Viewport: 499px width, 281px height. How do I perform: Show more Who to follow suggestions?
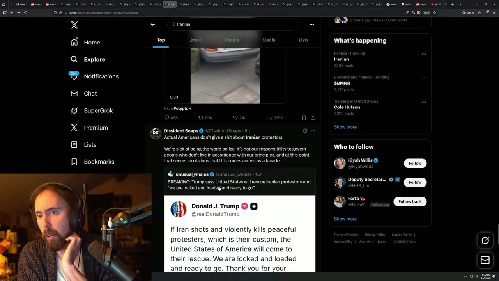coord(345,219)
